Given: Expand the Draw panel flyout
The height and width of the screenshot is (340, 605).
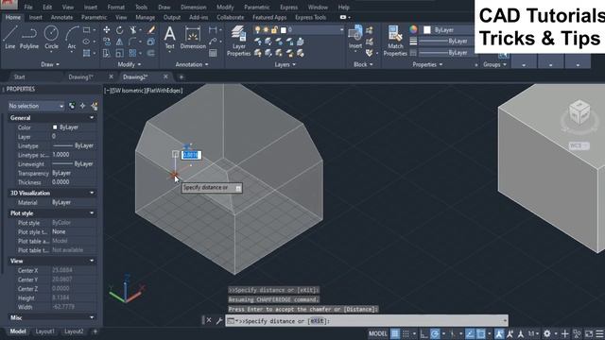Looking at the screenshot, I should pyautogui.click(x=50, y=64).
